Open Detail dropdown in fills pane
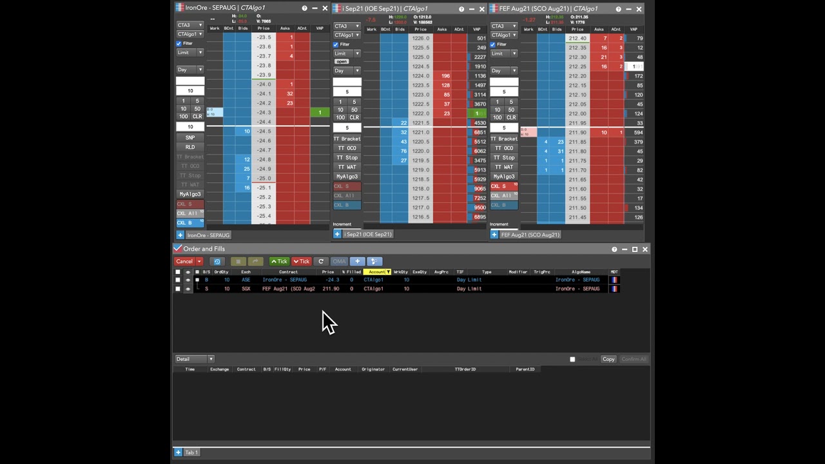825x464 pixels. pyautogui.click(x=194, y=359)
